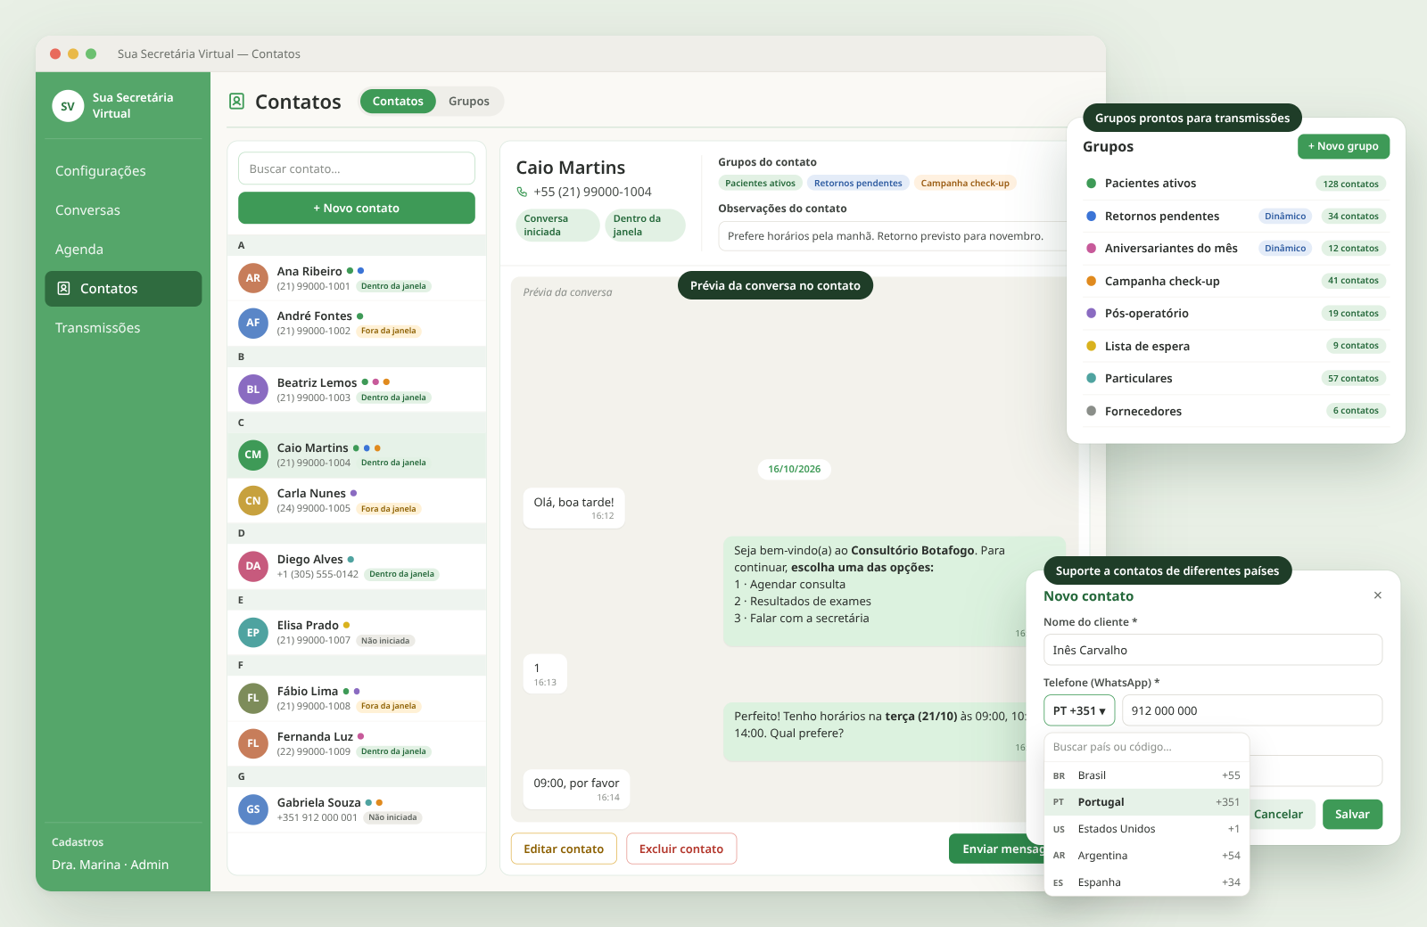This screenshot has width=1427, height=927.
Task: Close the Novo contato dialog with X
Action: click(x=1378, y=595)
